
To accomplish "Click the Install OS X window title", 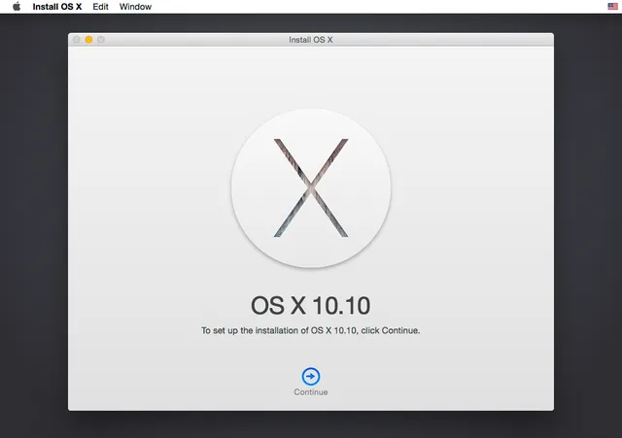I will 311,40.
